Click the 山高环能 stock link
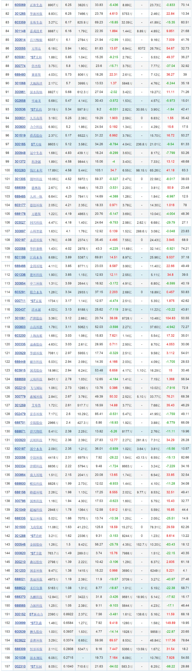The height and width of the screenshot is (672, 194). pyautogui.click(x=36, y=327)
